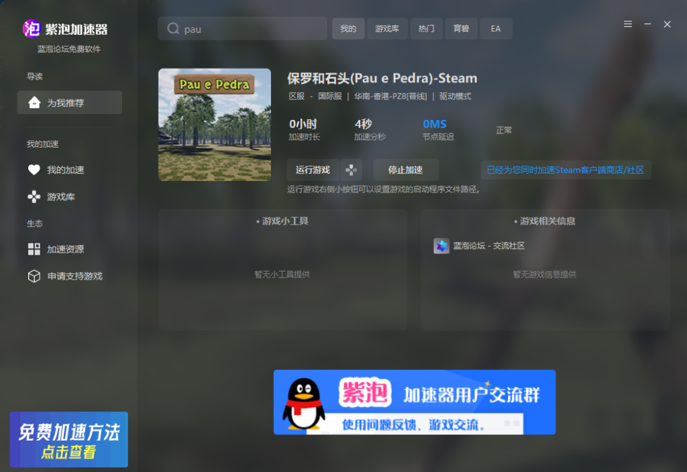Viewport: 687px width, 472px height.
Task: Click the 4秒 加速分秒 value
Action: click(363, 124)
